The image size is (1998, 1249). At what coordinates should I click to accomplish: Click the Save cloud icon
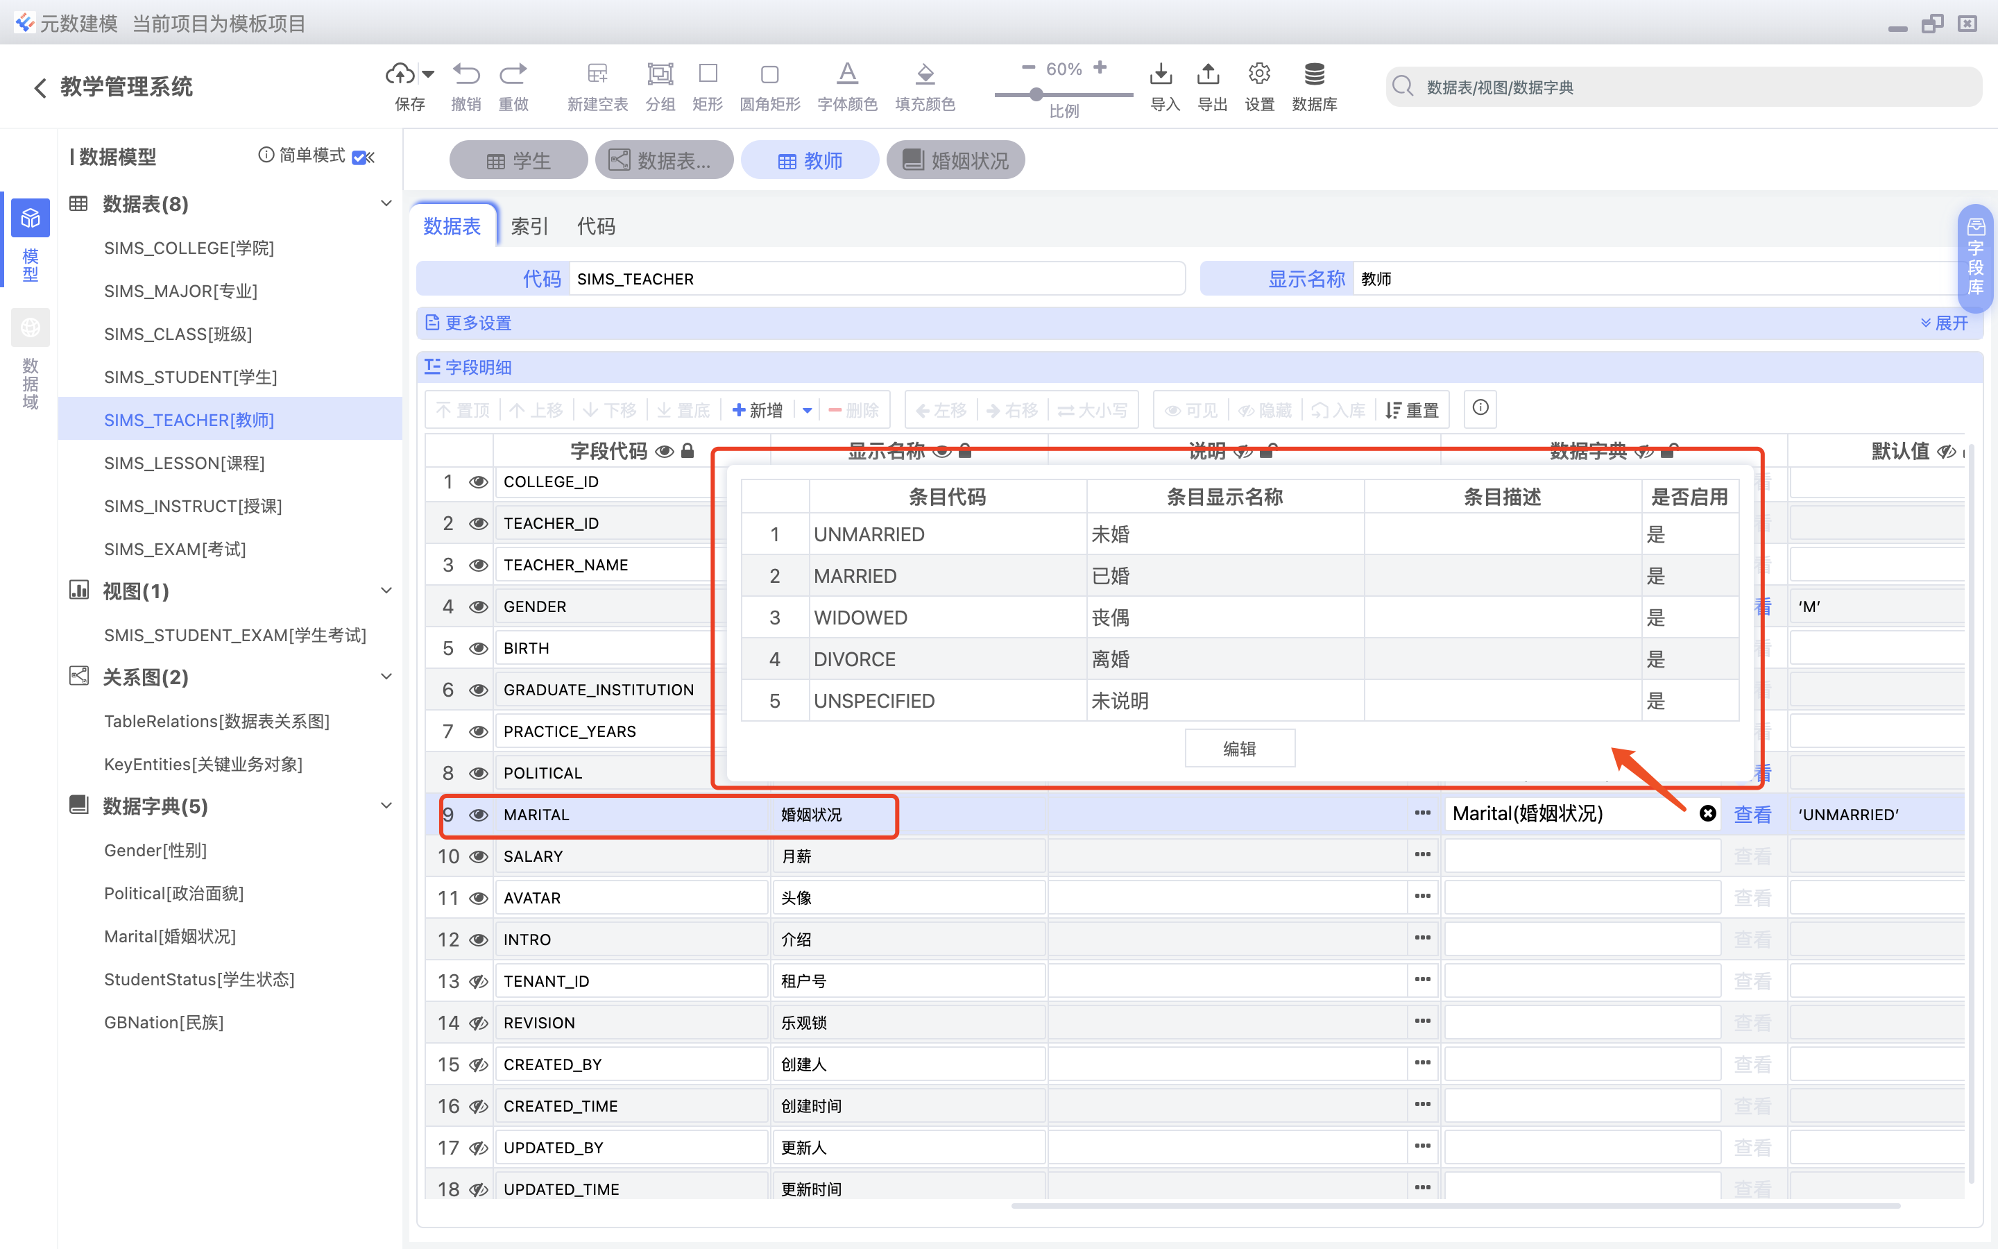point(400,74)
